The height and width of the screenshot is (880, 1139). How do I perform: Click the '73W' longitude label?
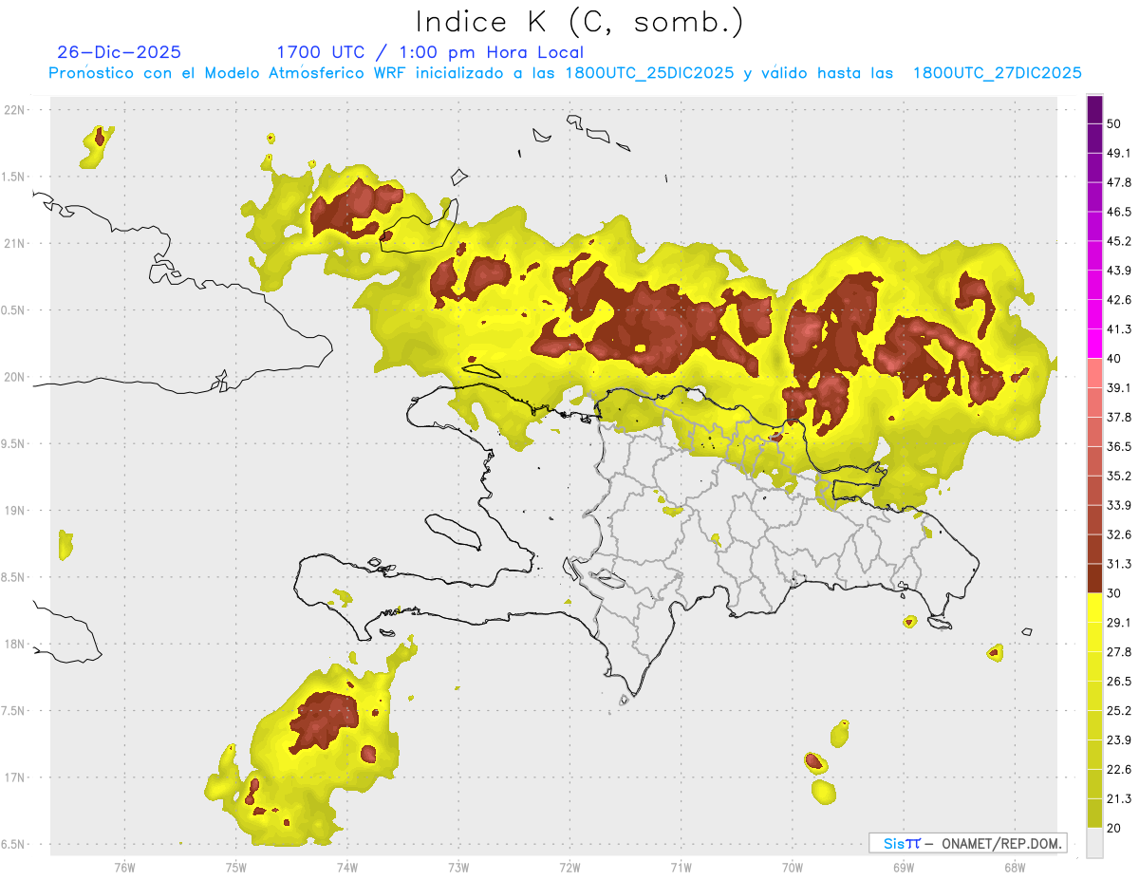[458, 868]
